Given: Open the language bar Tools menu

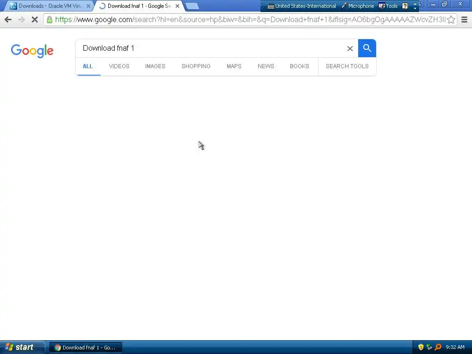Looking at the screenshot, I should (388, 6).
